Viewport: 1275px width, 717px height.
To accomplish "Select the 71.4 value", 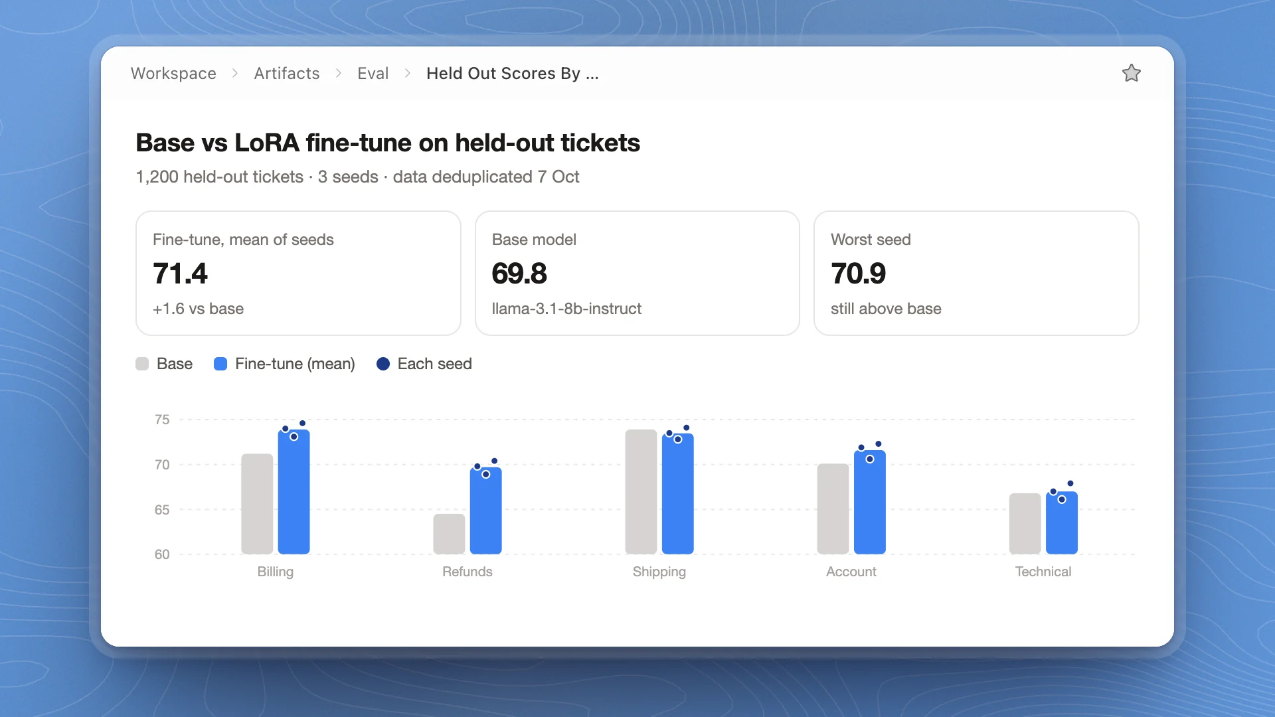I will 180,274.
